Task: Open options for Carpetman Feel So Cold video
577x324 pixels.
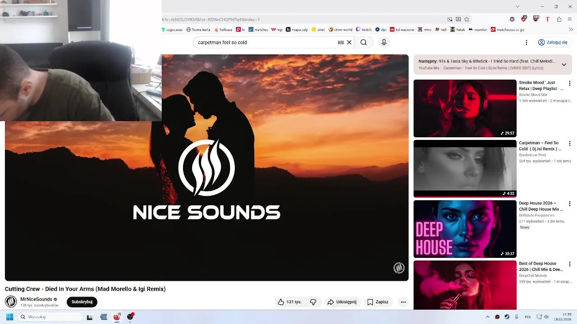Action: tap(570, 144)
